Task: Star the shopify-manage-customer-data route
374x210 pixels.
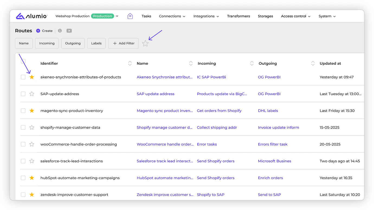Action: pos(32,127)
